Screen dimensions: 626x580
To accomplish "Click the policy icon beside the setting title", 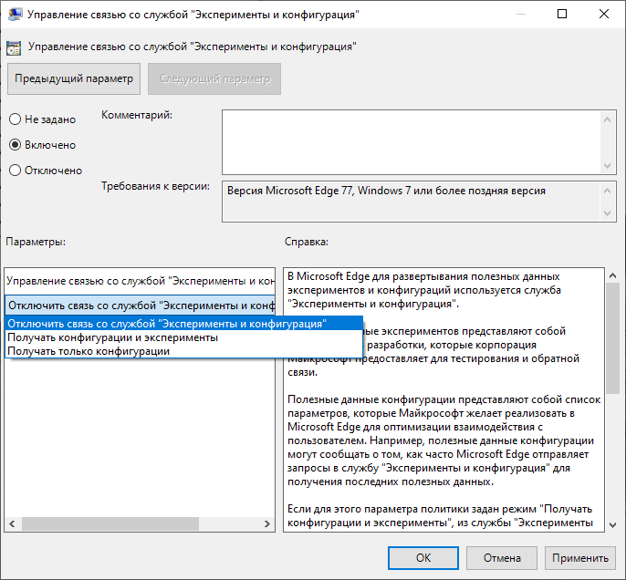I will 14,47.
